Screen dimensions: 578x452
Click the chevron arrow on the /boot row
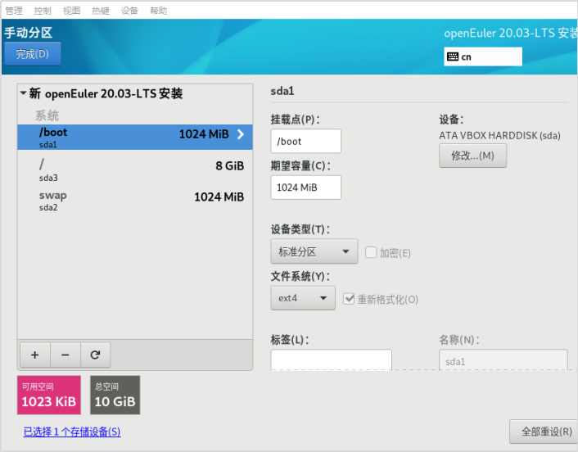click(x=241, y=133)
